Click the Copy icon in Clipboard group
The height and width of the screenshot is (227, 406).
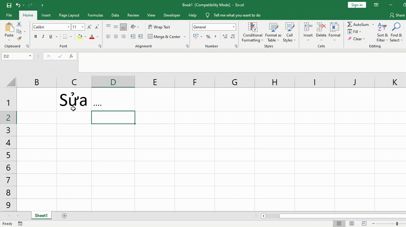tap(19, 31)
